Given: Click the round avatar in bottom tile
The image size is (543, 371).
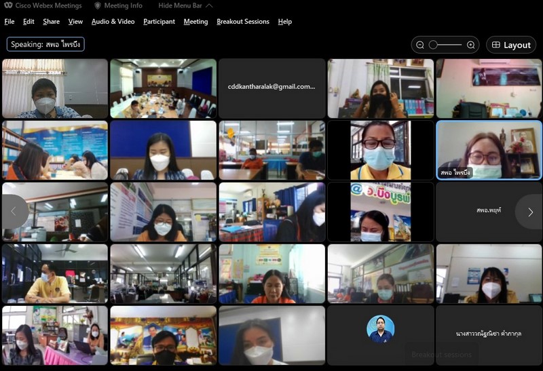Looking at the screenshot, I should pos(380,329).
